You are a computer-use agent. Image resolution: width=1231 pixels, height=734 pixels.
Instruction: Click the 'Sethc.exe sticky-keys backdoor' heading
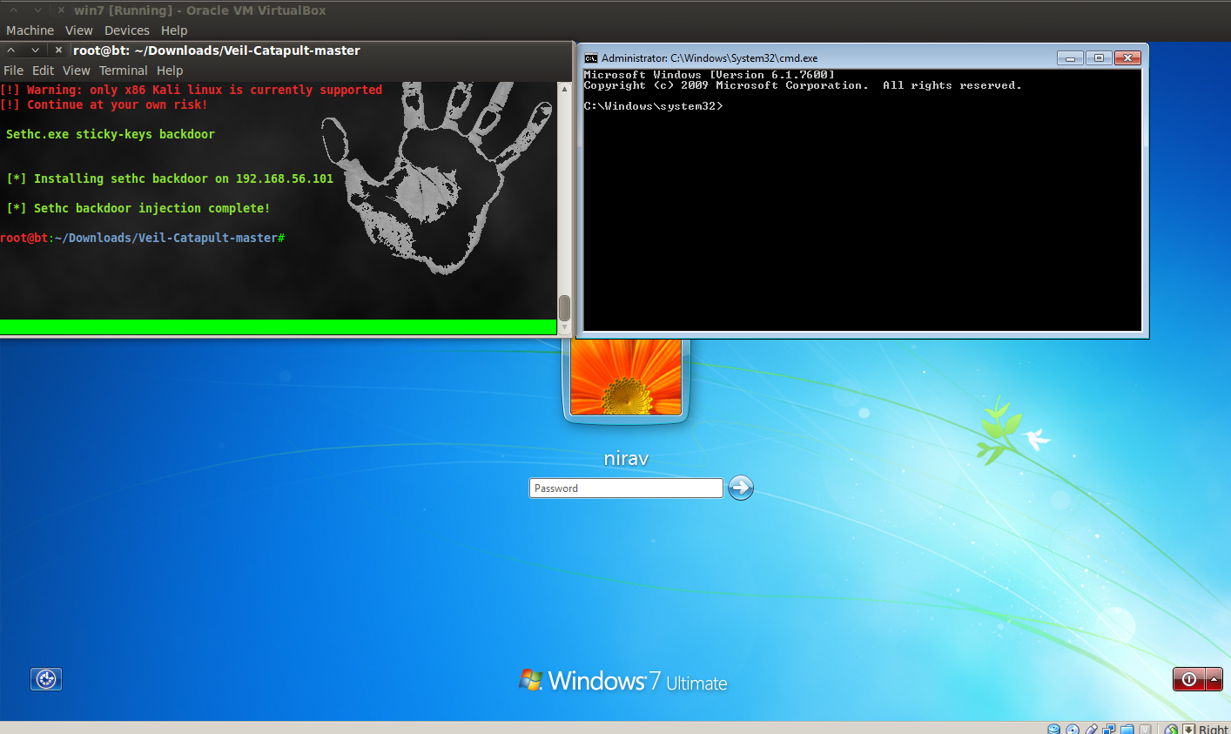[111, 134]
